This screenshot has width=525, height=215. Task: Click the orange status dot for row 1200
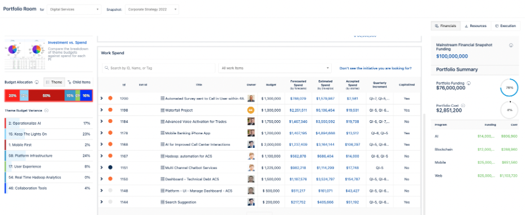tap(110, 98)
